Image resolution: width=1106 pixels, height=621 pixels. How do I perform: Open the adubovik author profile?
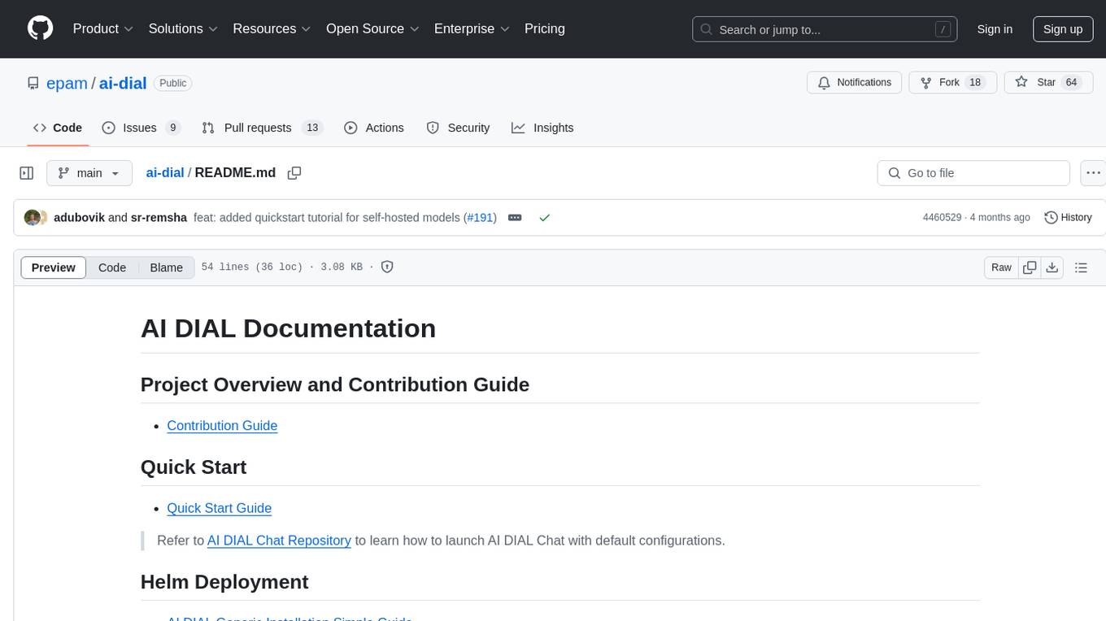(79, 217)
